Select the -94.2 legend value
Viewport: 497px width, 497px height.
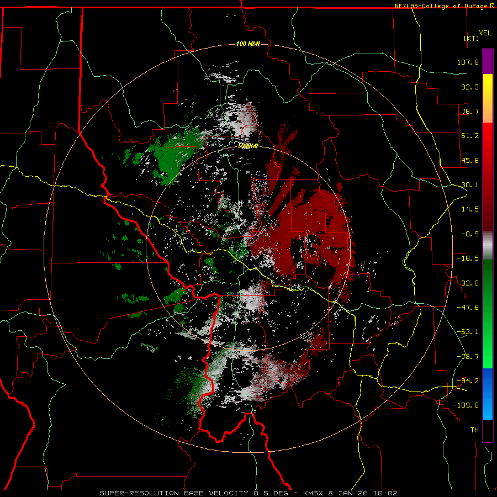click(x=468, y=381)
